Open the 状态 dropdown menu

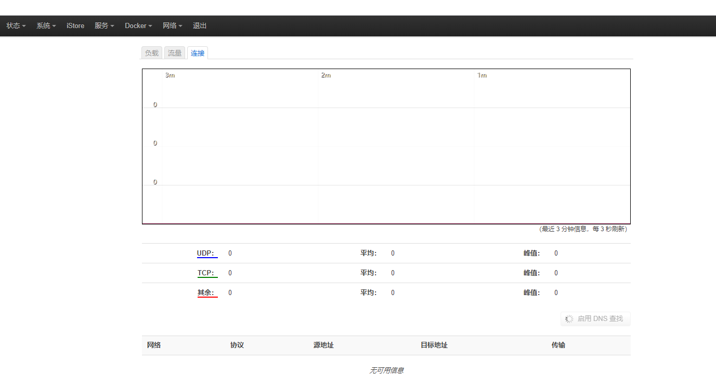click(x=16, y=26)
